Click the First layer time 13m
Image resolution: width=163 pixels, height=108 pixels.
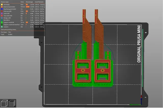[9, 32]
